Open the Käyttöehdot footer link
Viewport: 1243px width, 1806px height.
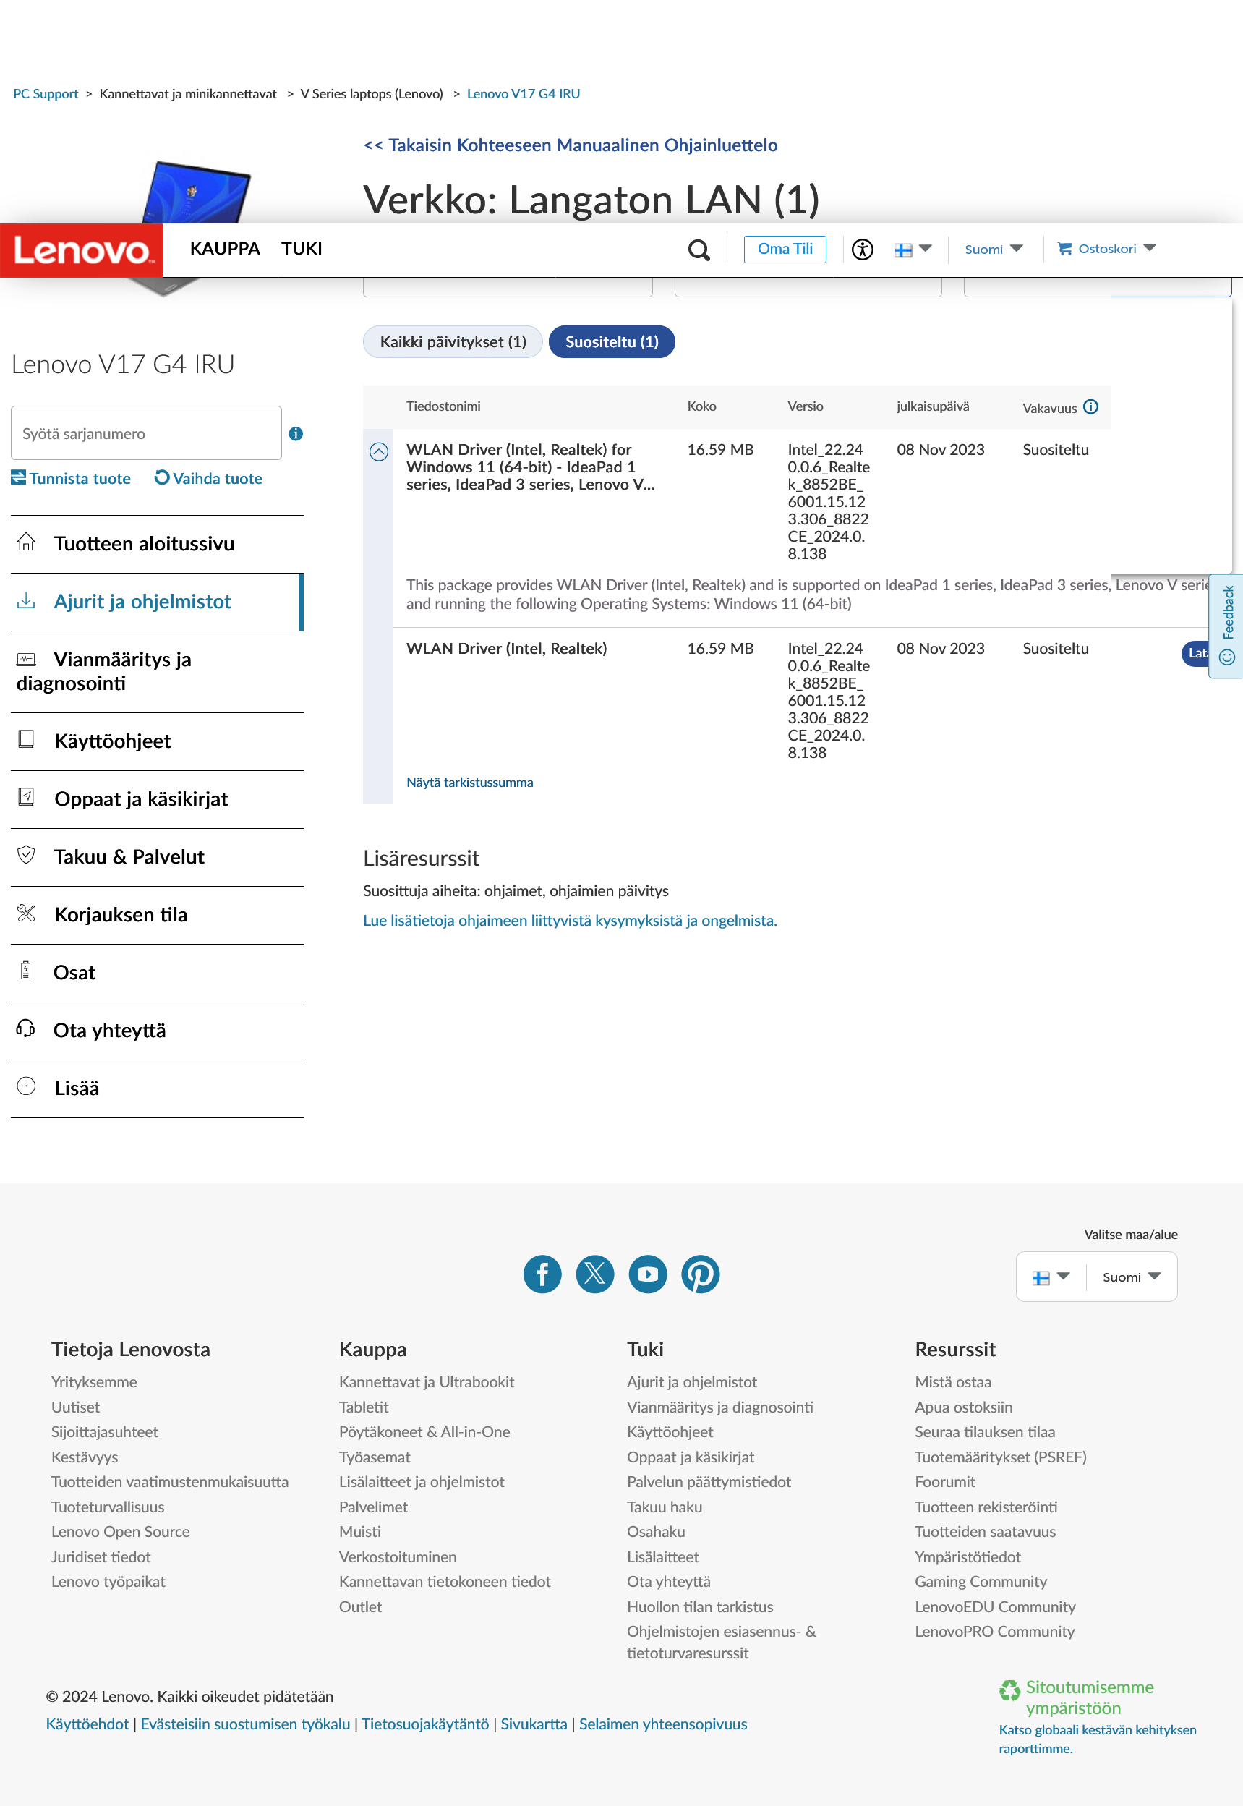tap(87, 1724)
